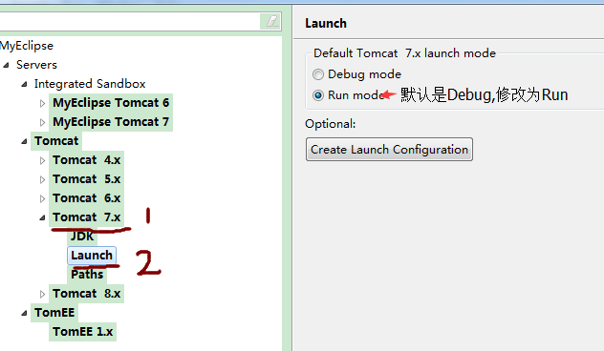The width and height of the screenshot is (604, 351).
Task: Expand the MyEclipse Tomcat 6 node
Action: 42,103
